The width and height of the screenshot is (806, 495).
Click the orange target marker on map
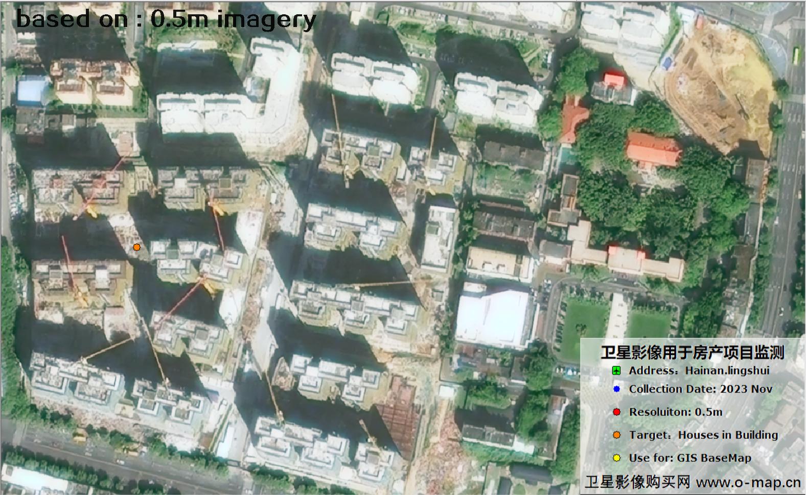pyautogui.click(x=136, y=247)
